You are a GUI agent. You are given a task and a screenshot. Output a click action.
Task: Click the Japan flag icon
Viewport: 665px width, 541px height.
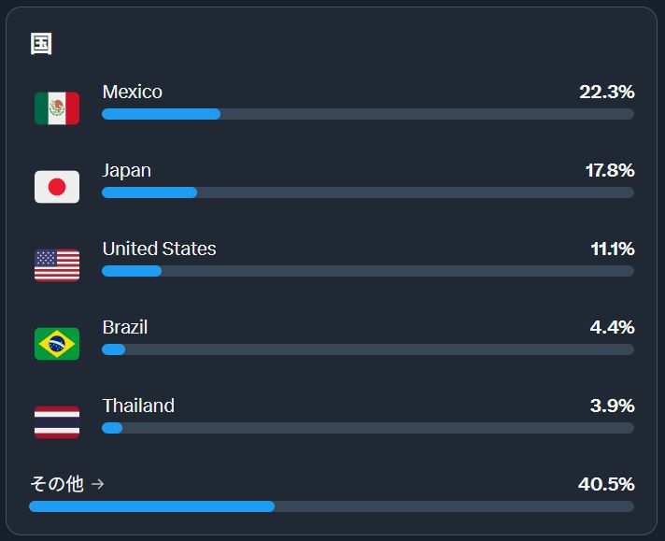point(57,187)
